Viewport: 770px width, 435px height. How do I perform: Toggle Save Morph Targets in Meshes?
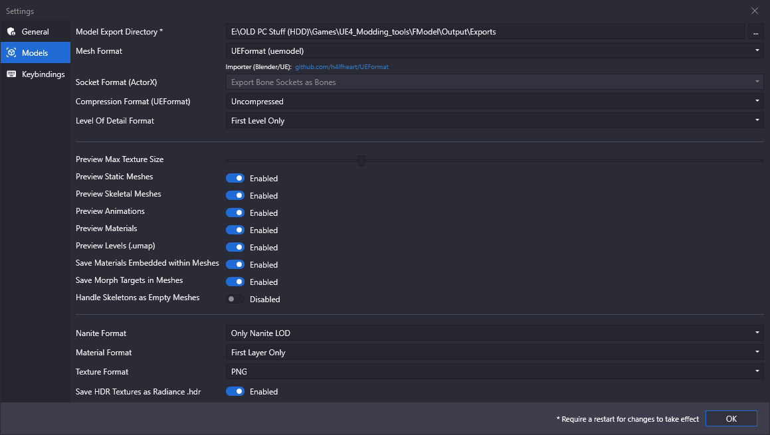(235, 282)
